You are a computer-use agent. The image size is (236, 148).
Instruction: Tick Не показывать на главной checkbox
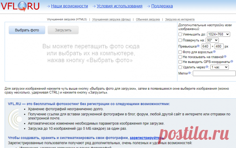180,57
